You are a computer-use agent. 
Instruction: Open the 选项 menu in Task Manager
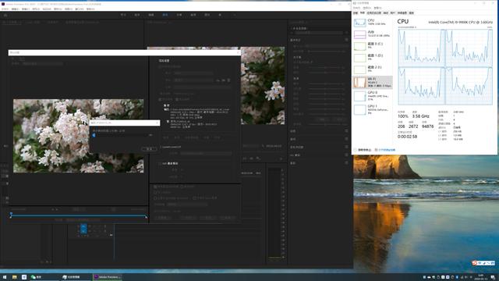367,8
